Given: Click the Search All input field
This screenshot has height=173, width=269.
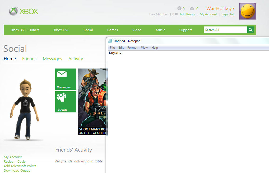Looking at the screenshot, I should point(225,30).
